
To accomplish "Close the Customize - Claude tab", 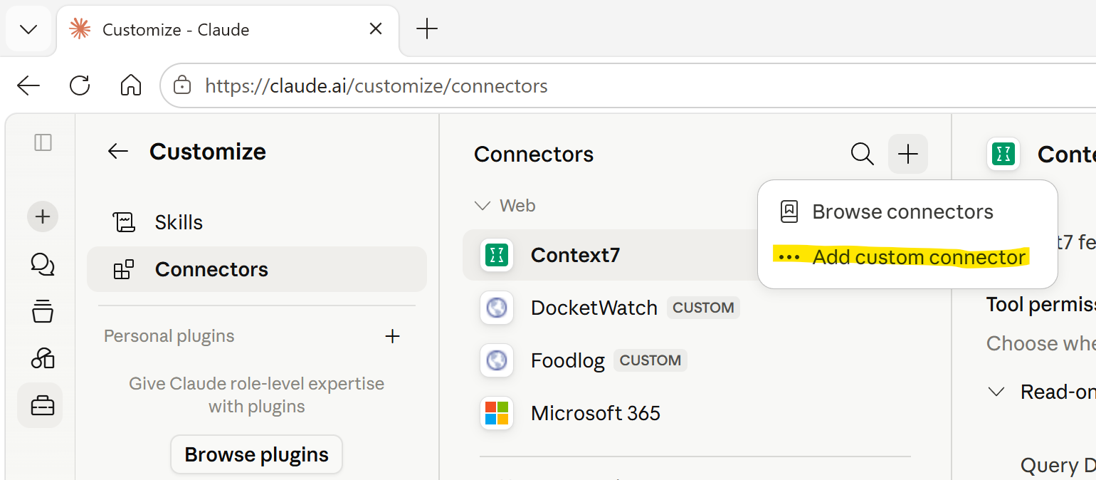I will (x=376, y=29).
